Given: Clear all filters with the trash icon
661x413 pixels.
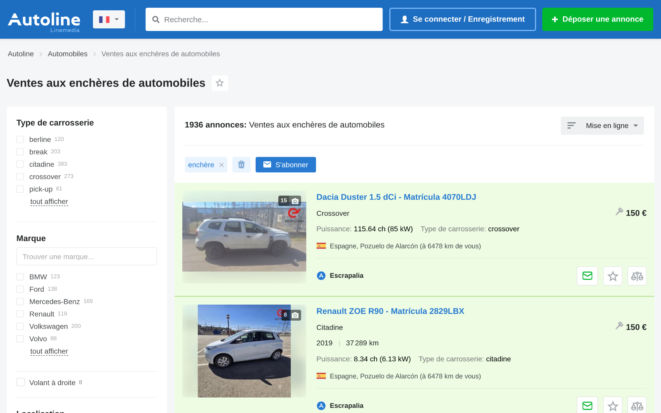Looking at the screenshot, I should (x=241, y=165).
